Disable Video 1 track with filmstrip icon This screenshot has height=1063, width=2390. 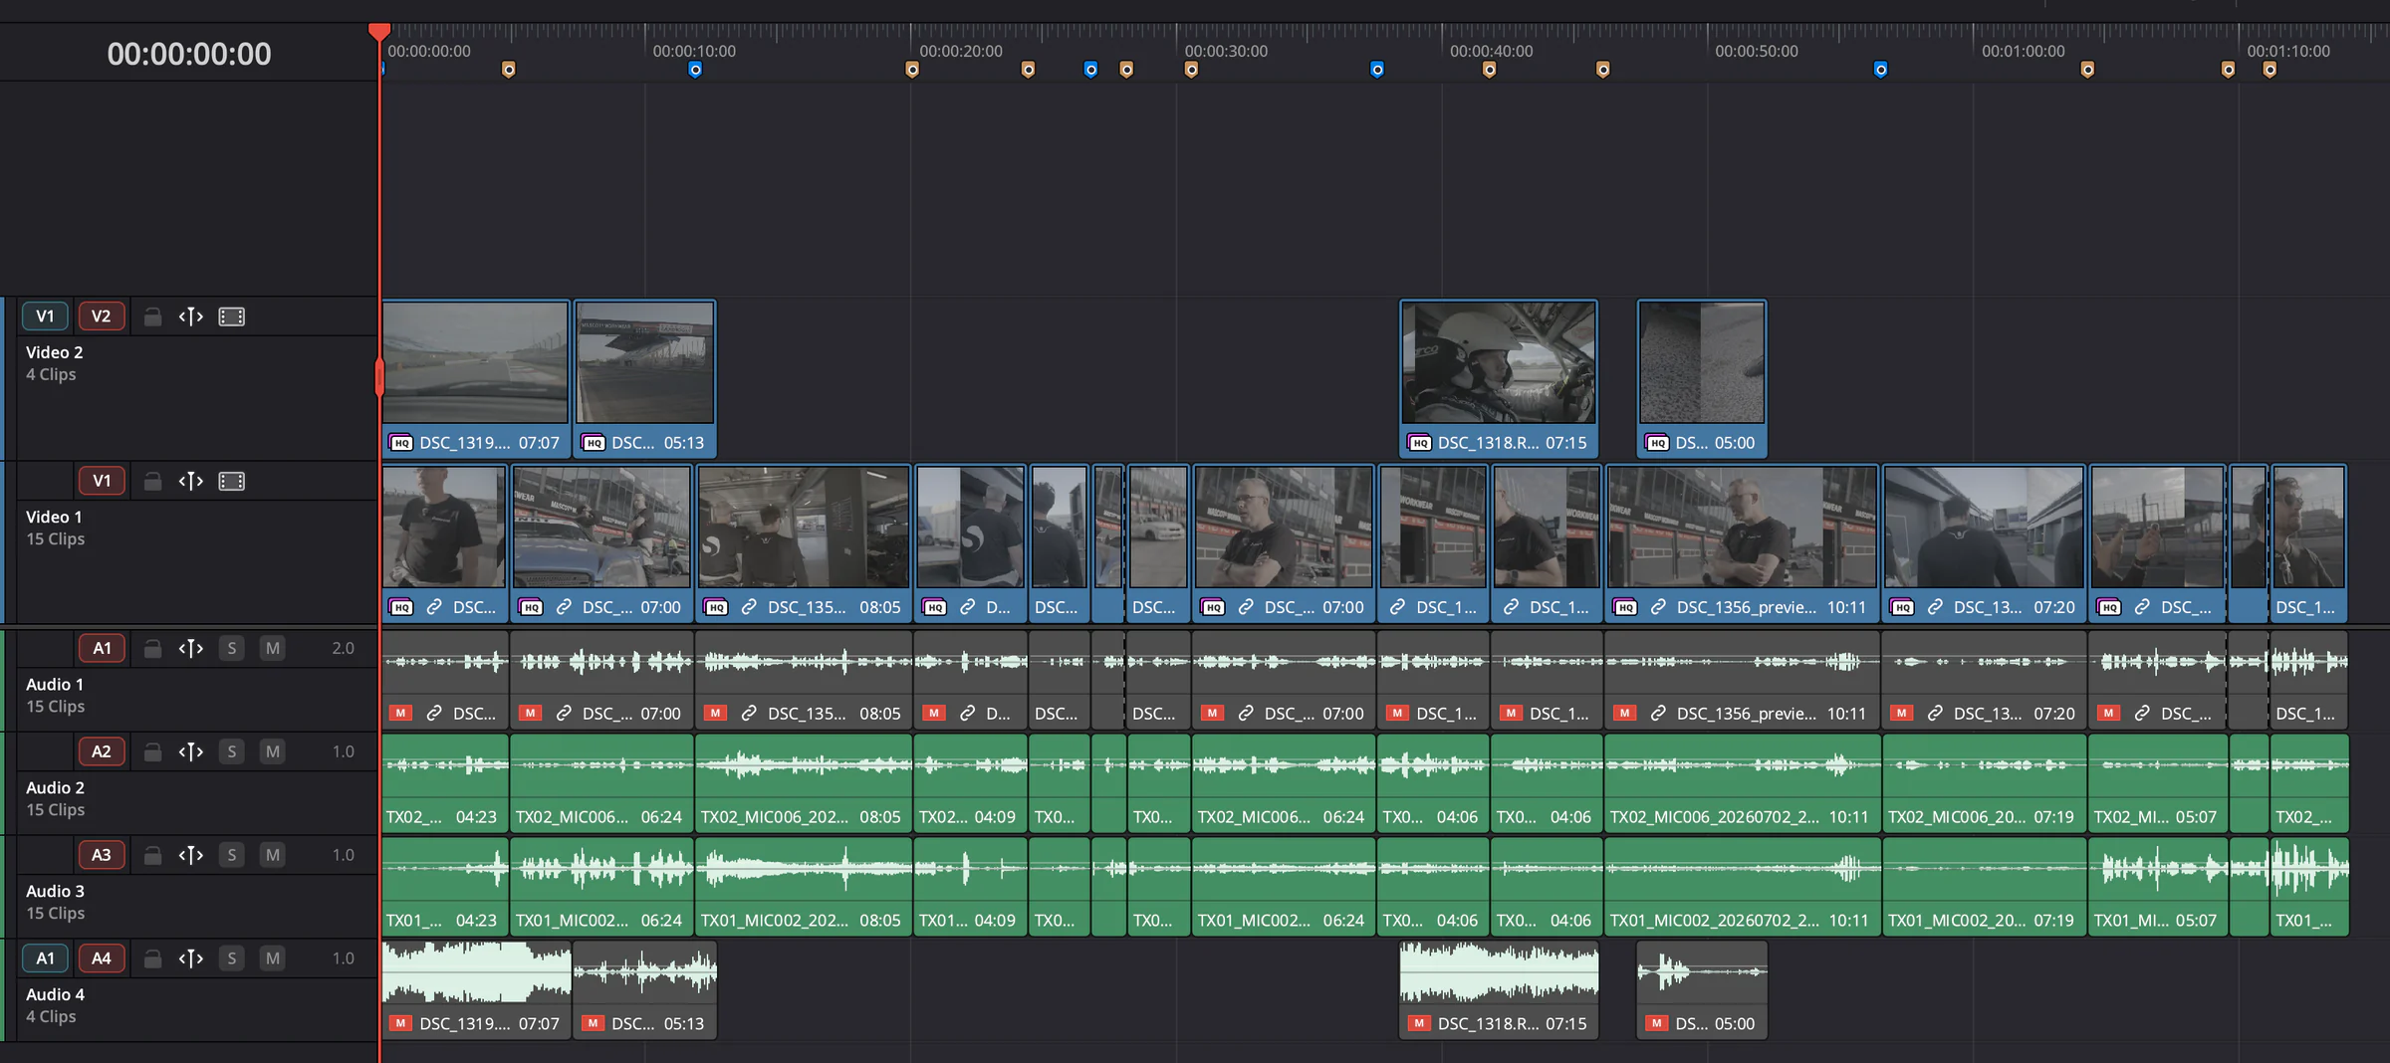(x=232, y=482)
